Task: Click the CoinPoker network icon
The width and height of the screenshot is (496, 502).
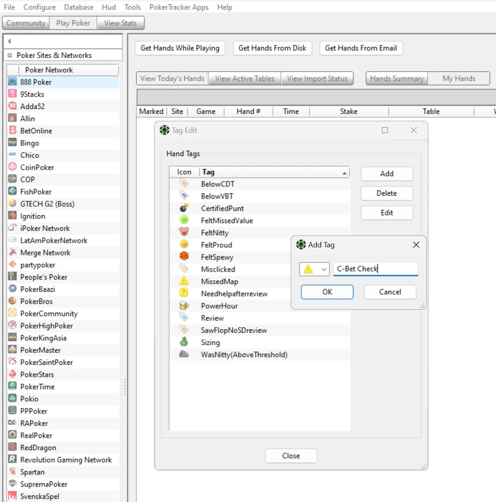Action: (x=13, y=167)
